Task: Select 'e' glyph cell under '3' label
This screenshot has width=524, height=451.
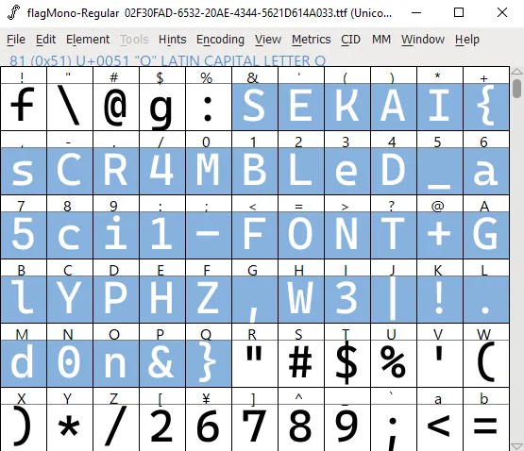Action: (x=347, y=171)
